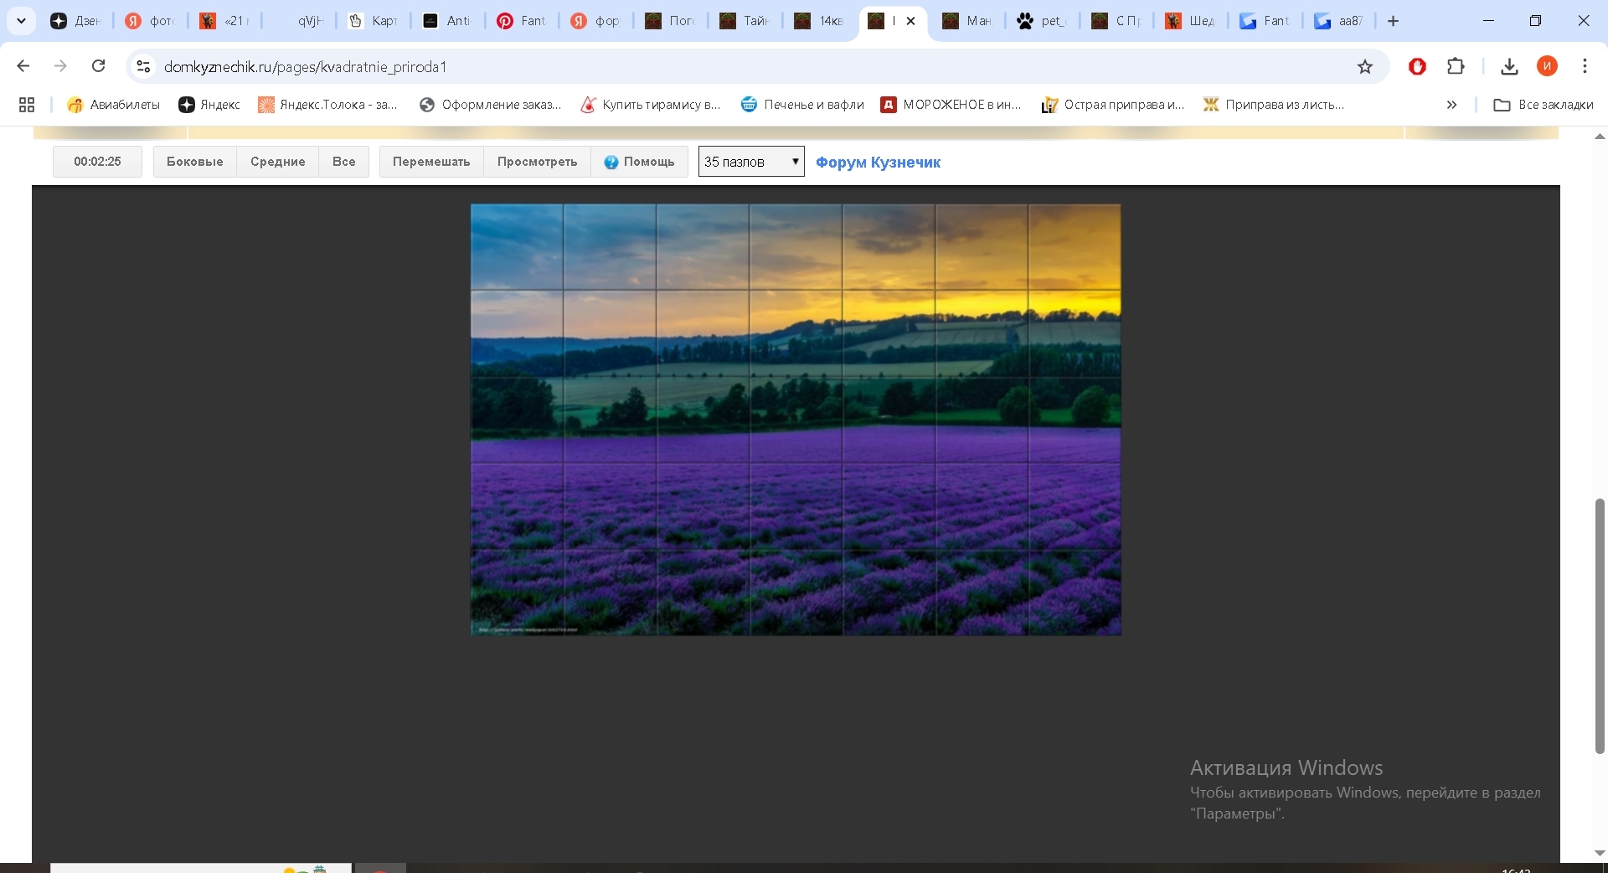Open the Chrome three-dot menu

coord(1585,66)
